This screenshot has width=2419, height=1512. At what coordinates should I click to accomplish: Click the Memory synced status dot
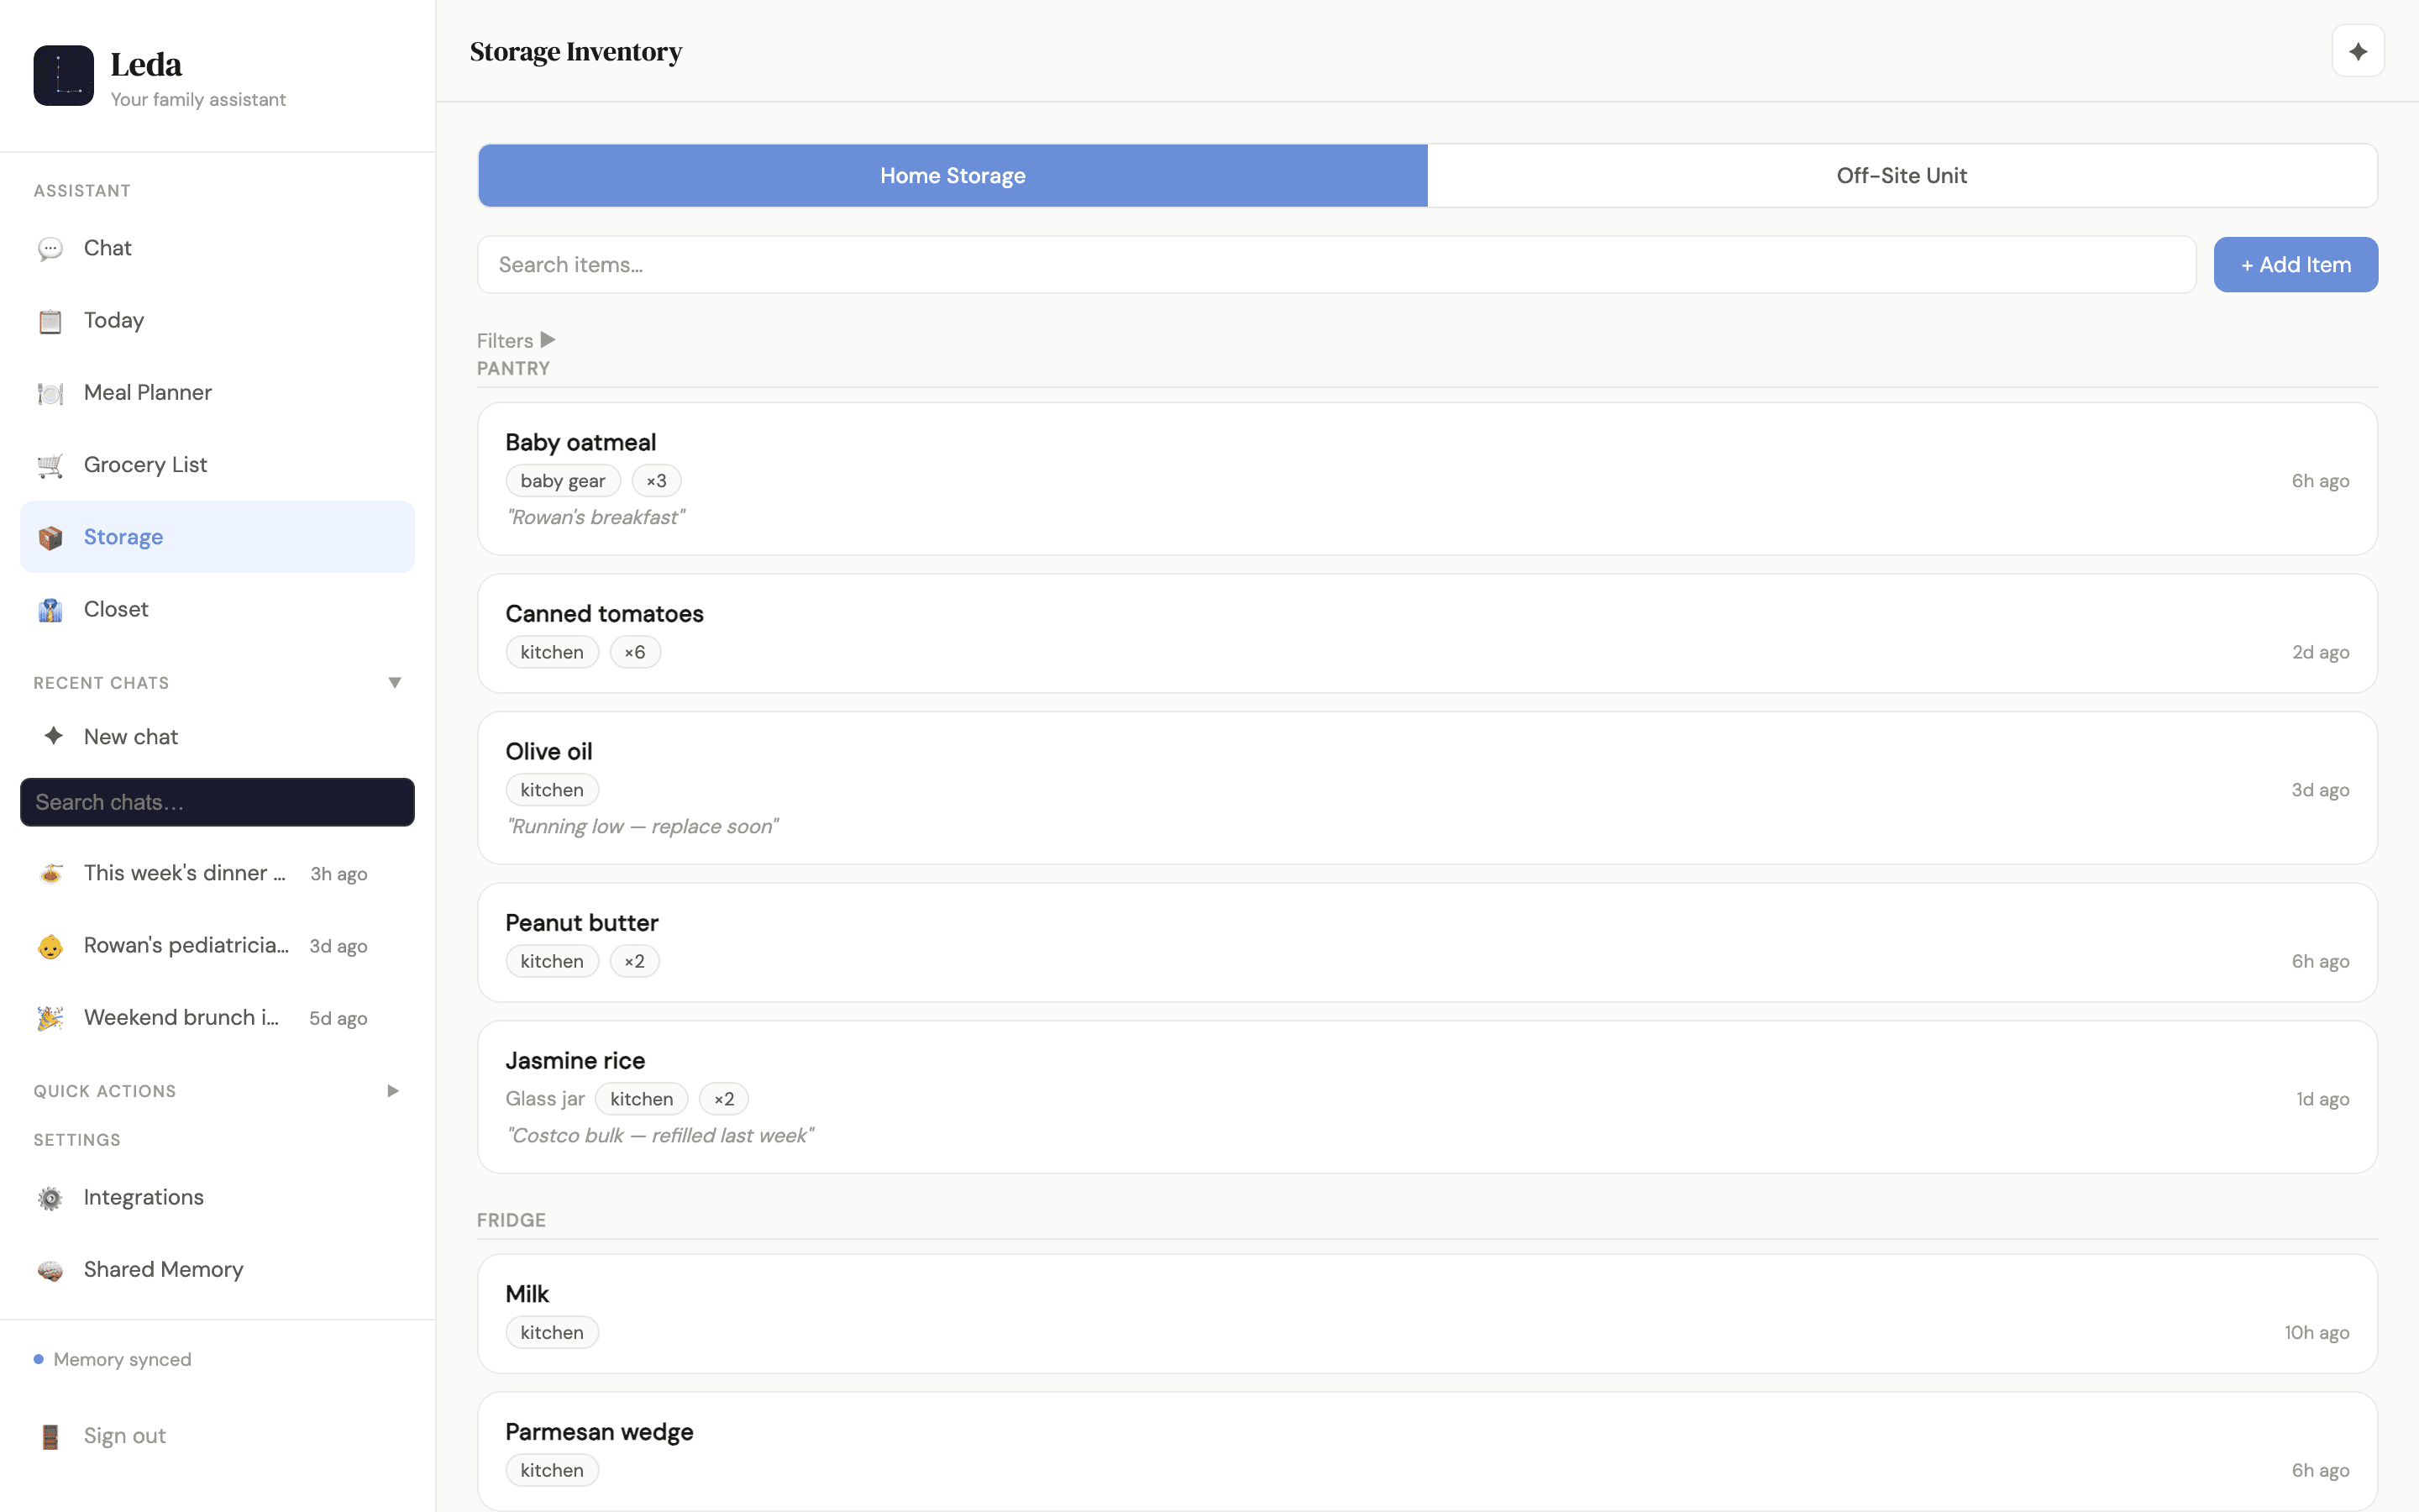tap(39, 1359)
